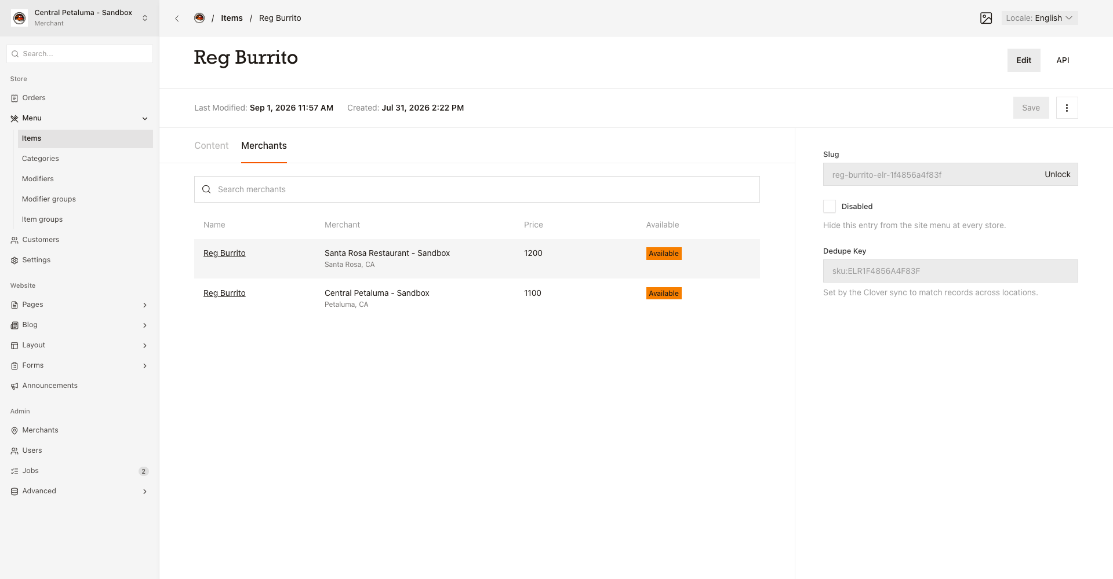The image size is (1113, 579).
Task: Click the Pages document icon
Action: coord(14,305)
